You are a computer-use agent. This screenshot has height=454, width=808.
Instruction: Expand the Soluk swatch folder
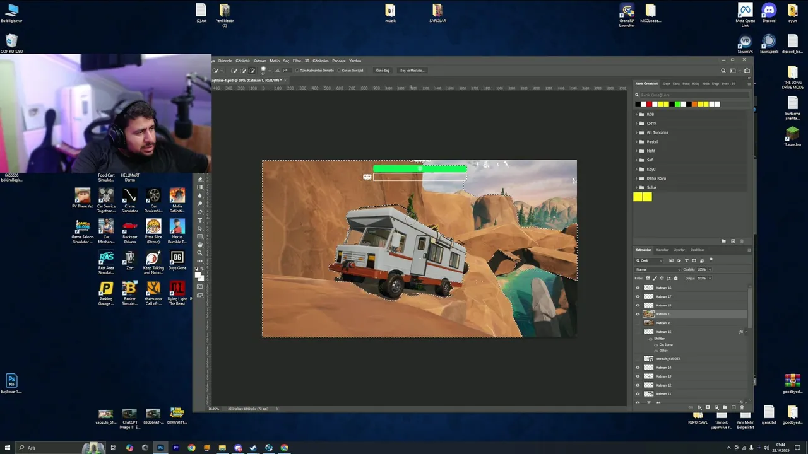coord(636,187)
